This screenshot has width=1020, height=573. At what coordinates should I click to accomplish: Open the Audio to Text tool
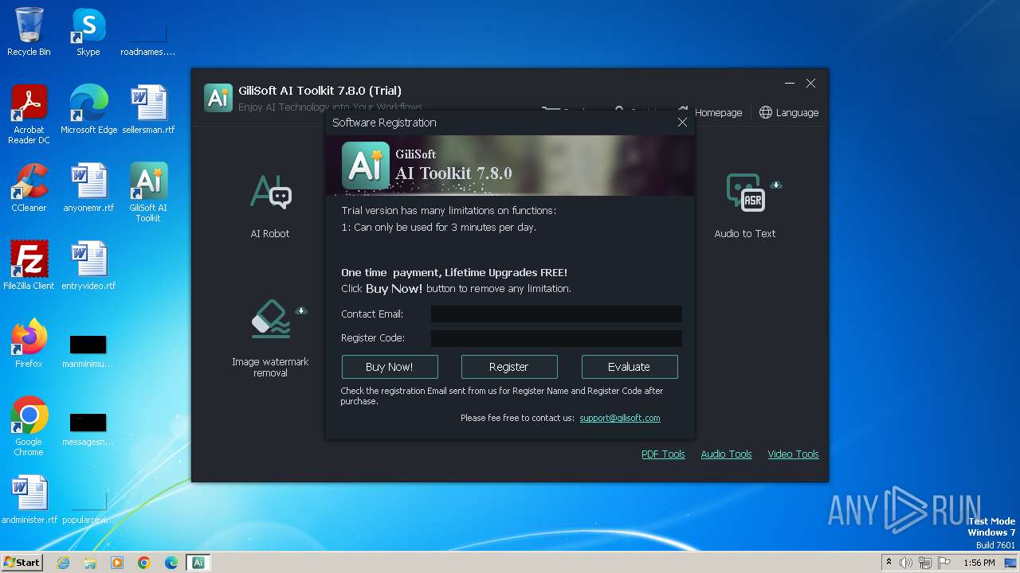pyautogui.click(x=744, y=205)
